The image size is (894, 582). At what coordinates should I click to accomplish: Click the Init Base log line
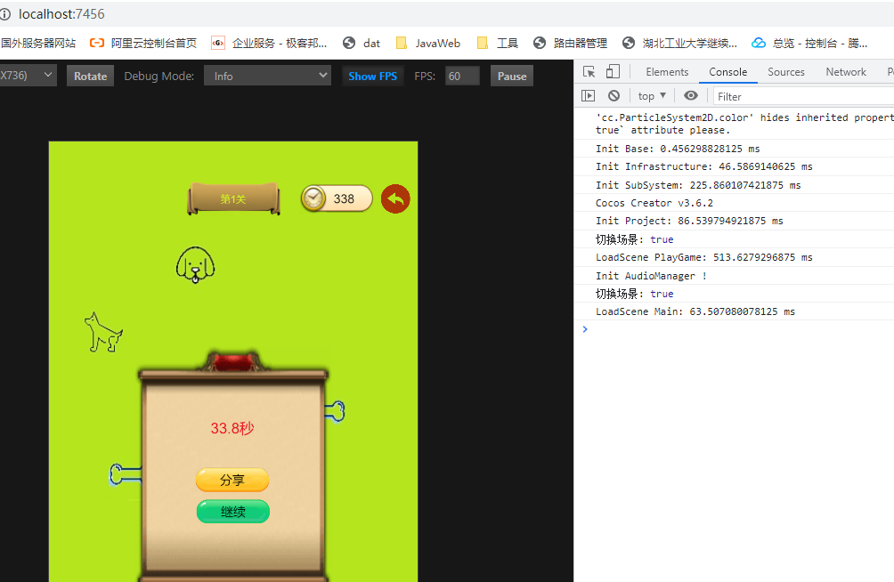678,149
